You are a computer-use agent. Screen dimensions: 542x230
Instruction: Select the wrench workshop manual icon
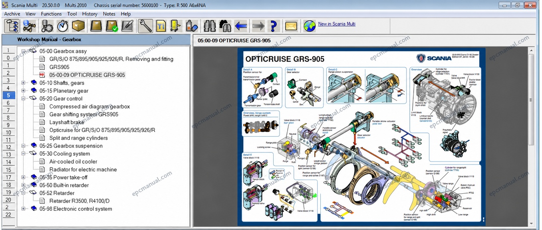click(x=145, y=26)
